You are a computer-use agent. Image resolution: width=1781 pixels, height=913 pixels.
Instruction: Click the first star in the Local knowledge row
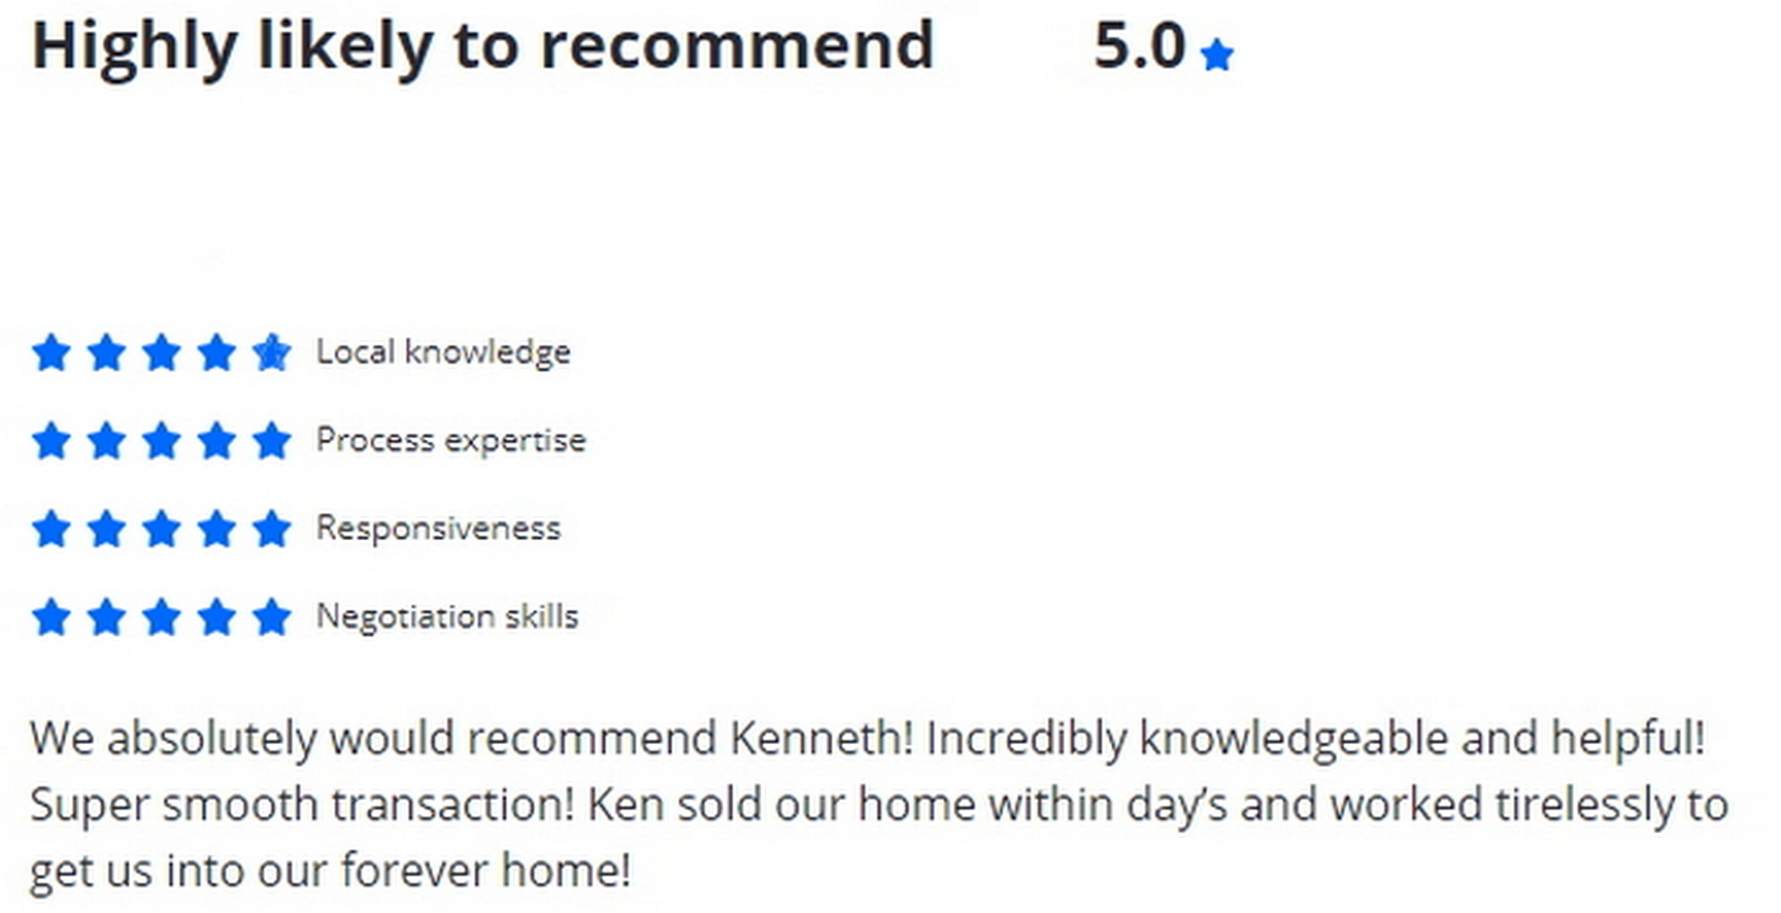52,353
